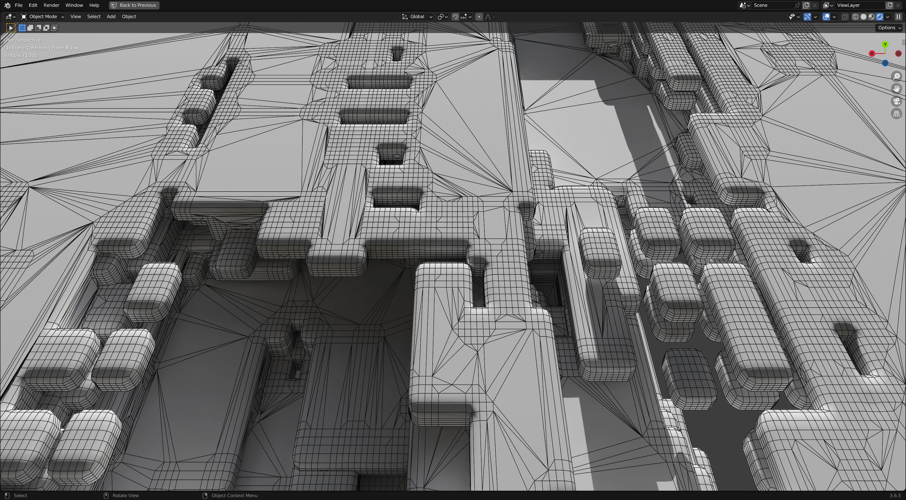906x500 pixels.
Task: Switch to Material Preview shading
Action: tap(871, 16)
